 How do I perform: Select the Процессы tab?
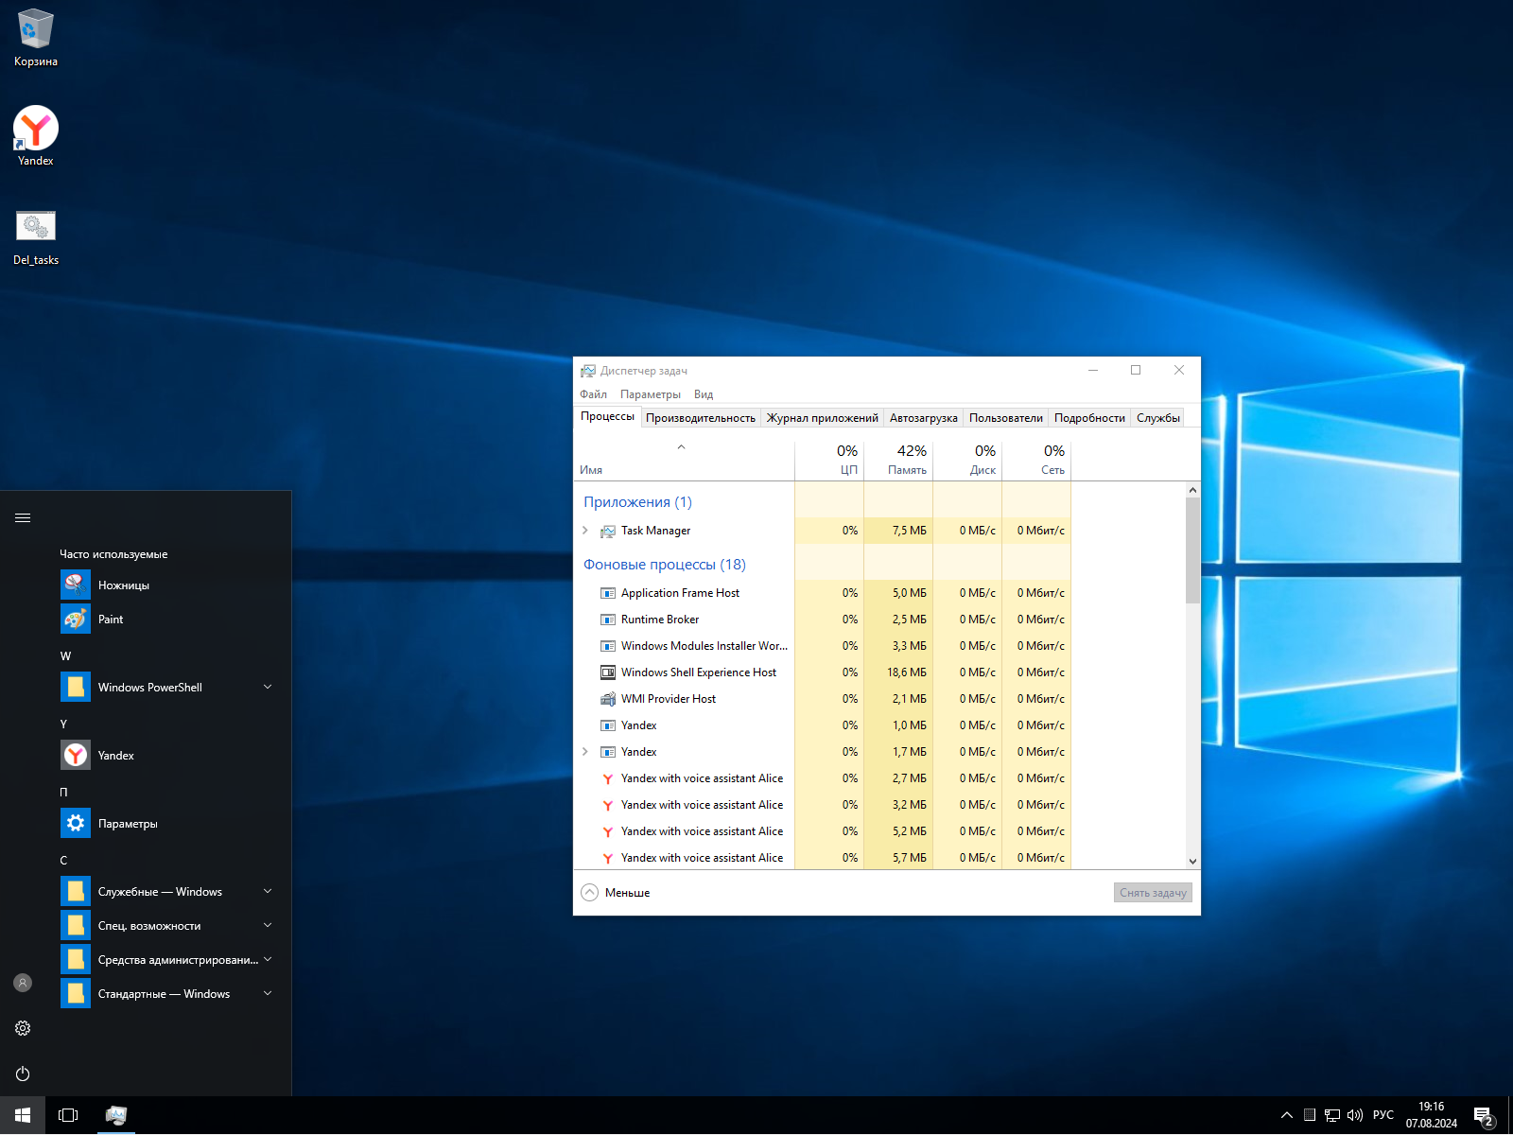608,416
